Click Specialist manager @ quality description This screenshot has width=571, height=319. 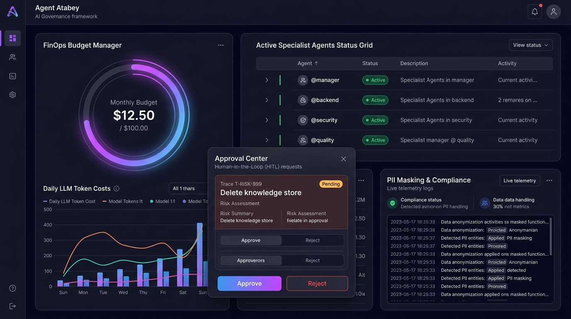[437, 140]
